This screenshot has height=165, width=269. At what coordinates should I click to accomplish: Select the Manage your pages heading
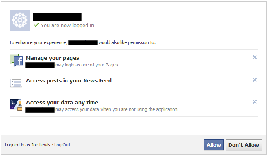pos(53,58)
